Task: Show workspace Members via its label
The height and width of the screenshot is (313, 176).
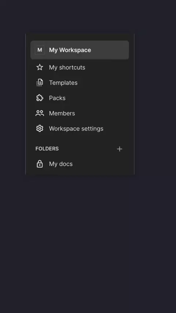Action: tap(62, 113)
